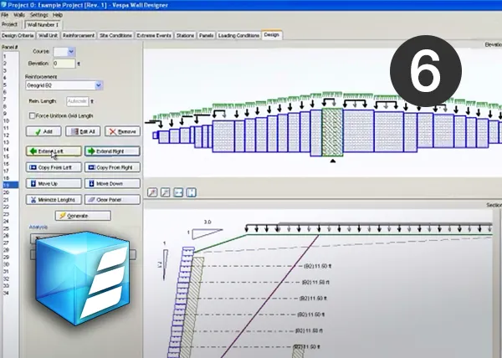
Task: Click Copy From Left button
Action: pos(54,167)
